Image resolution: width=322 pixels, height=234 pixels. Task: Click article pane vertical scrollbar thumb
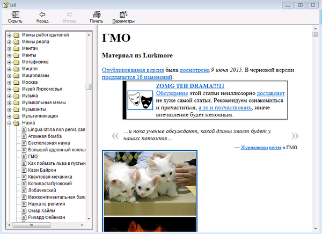pyautogui.click(x=316, y=34)
